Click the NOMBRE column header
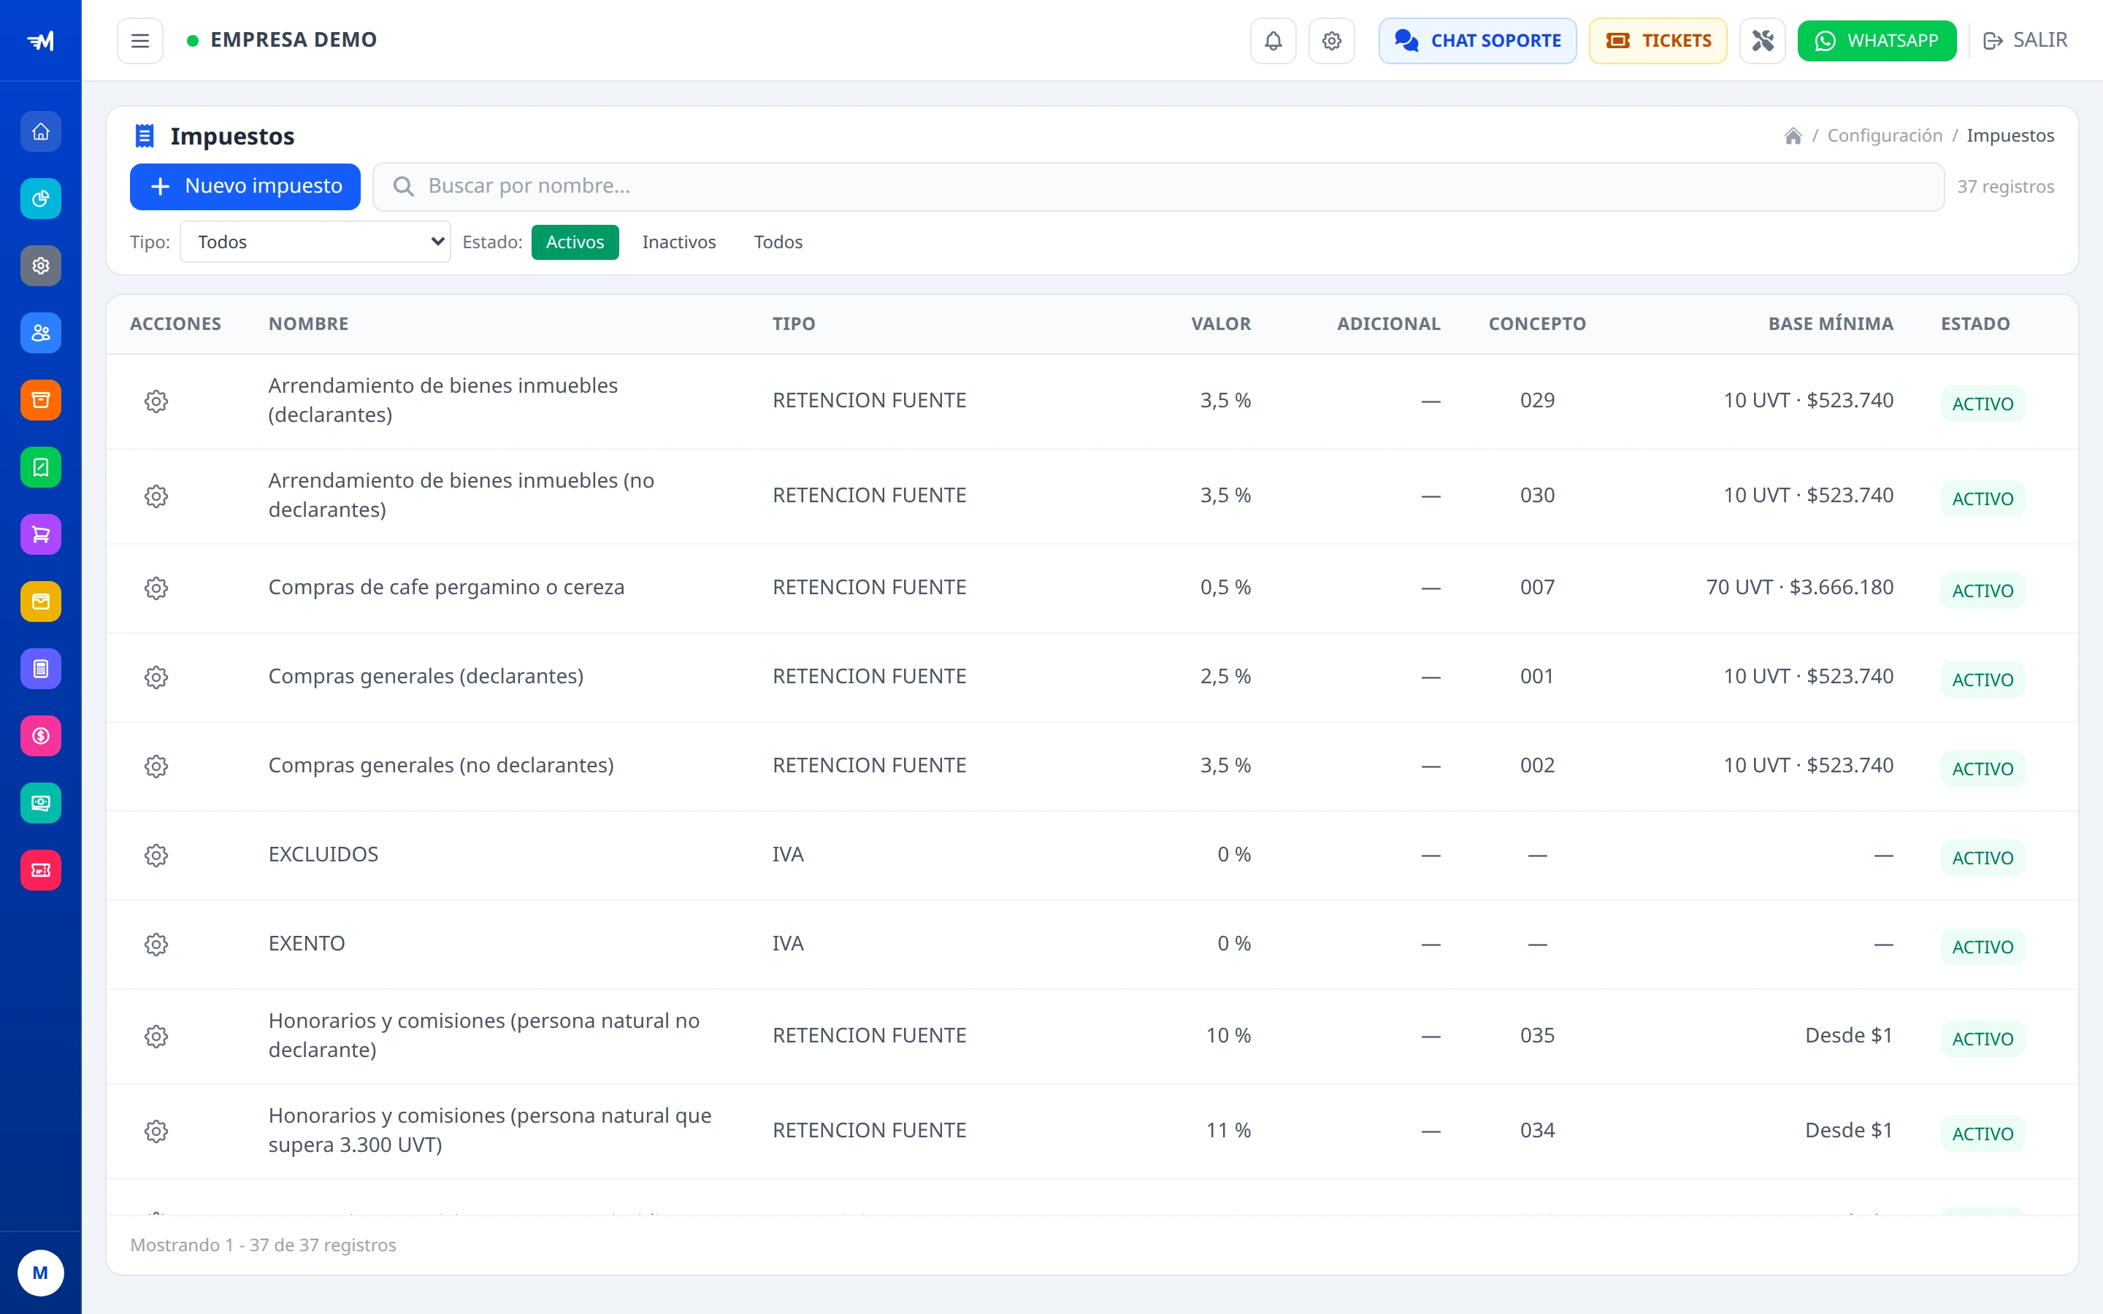Screen dimensions: 2103x1314 click(x=308, y=323)
